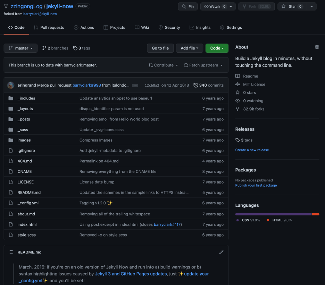Open the master branch selector
The width and height of the screenshot is (325, 285).
[x=20, y=48]
